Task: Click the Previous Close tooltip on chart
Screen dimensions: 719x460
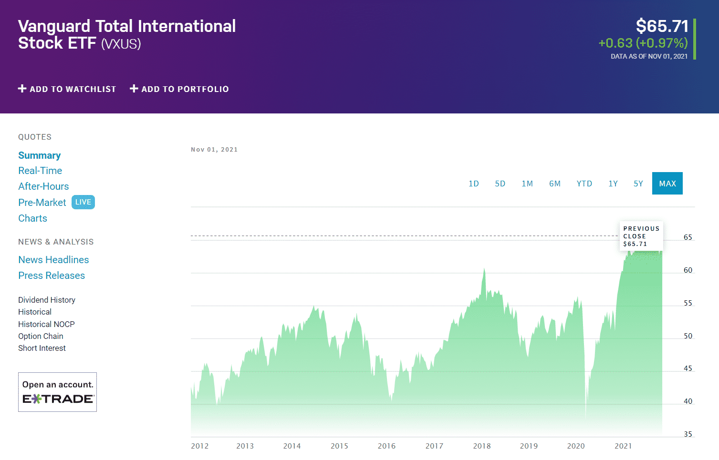Action: click(x=641, y=236)
